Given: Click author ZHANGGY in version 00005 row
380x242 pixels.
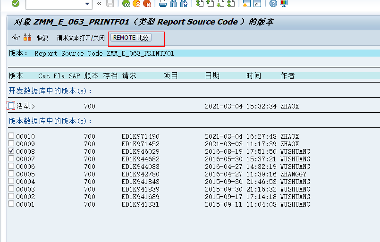Looking at the screenshot, I should pos(294,174).
